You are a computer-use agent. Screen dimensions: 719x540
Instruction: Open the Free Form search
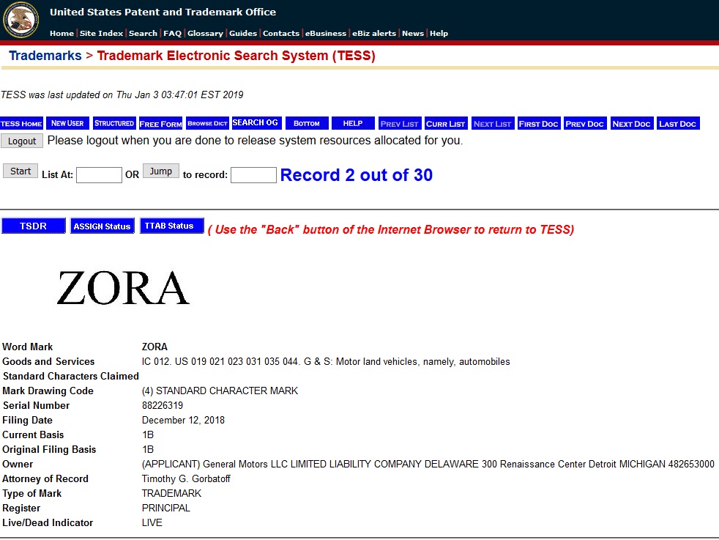160,124
